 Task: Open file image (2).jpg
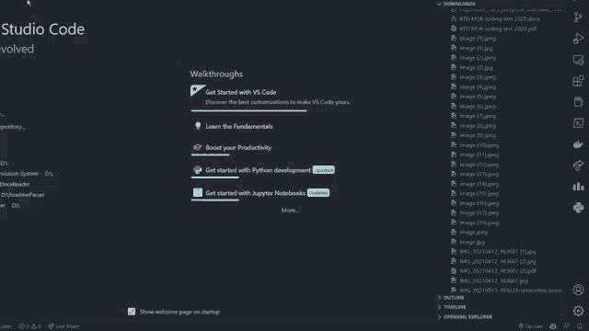pyautogui.click(x=476, y=67)
